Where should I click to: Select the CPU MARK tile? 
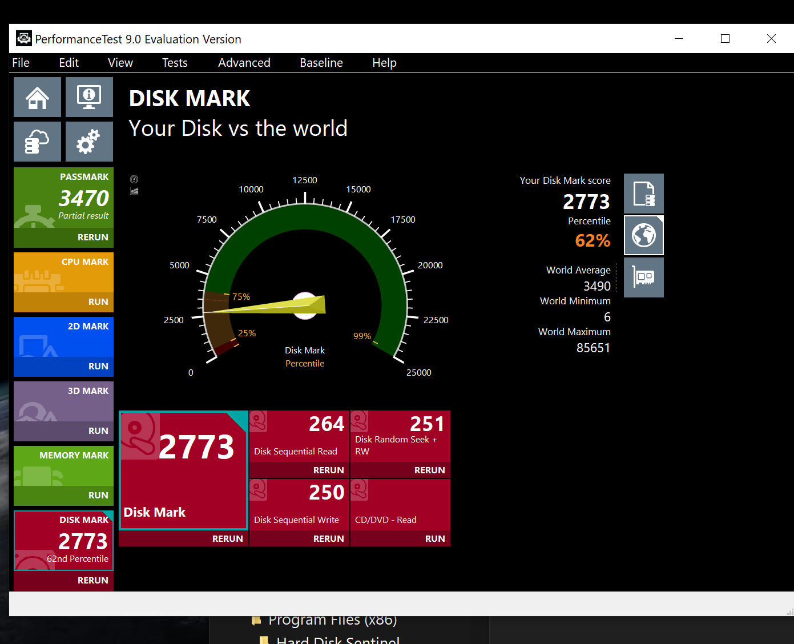[x=63, y=272]
